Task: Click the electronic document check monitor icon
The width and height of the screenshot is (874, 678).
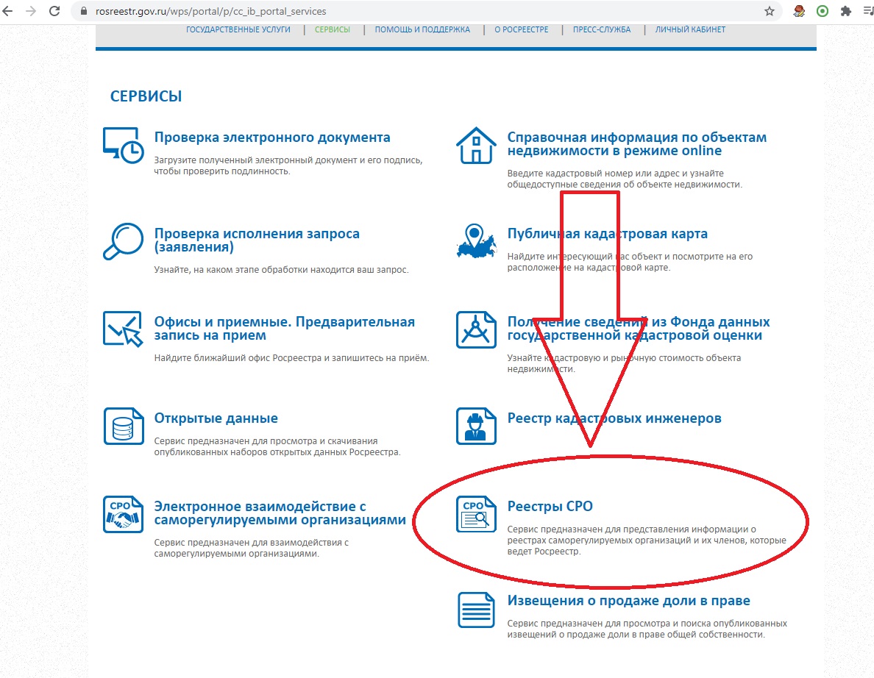Action: 123,146
